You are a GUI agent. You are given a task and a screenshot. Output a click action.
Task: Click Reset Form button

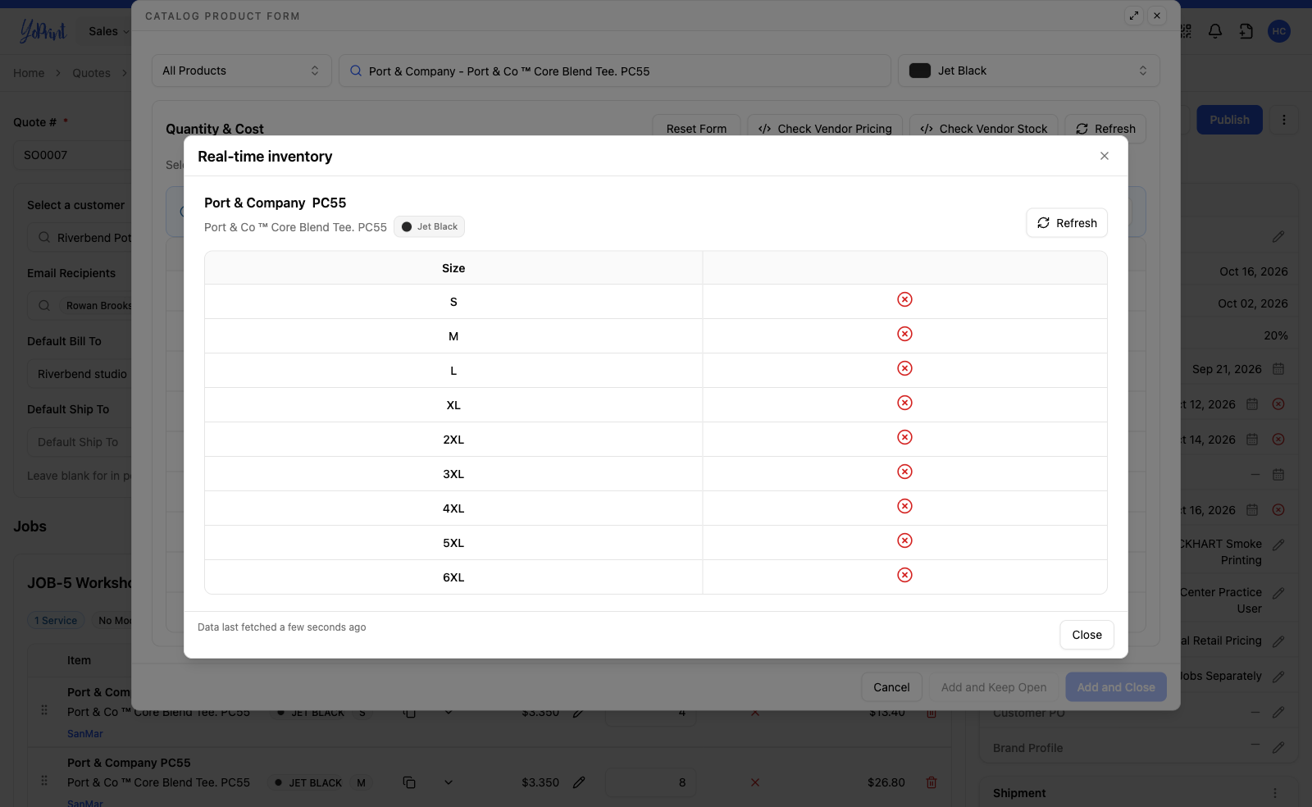pos(696,129)
